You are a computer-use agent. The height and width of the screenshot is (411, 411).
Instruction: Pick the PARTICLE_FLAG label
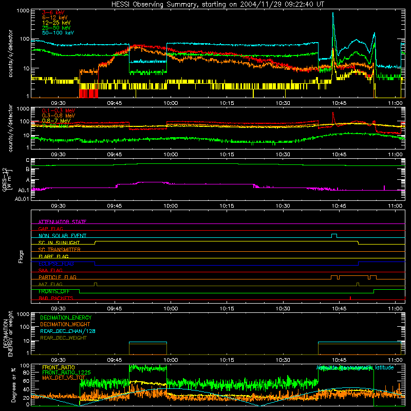tap(58, 277)
